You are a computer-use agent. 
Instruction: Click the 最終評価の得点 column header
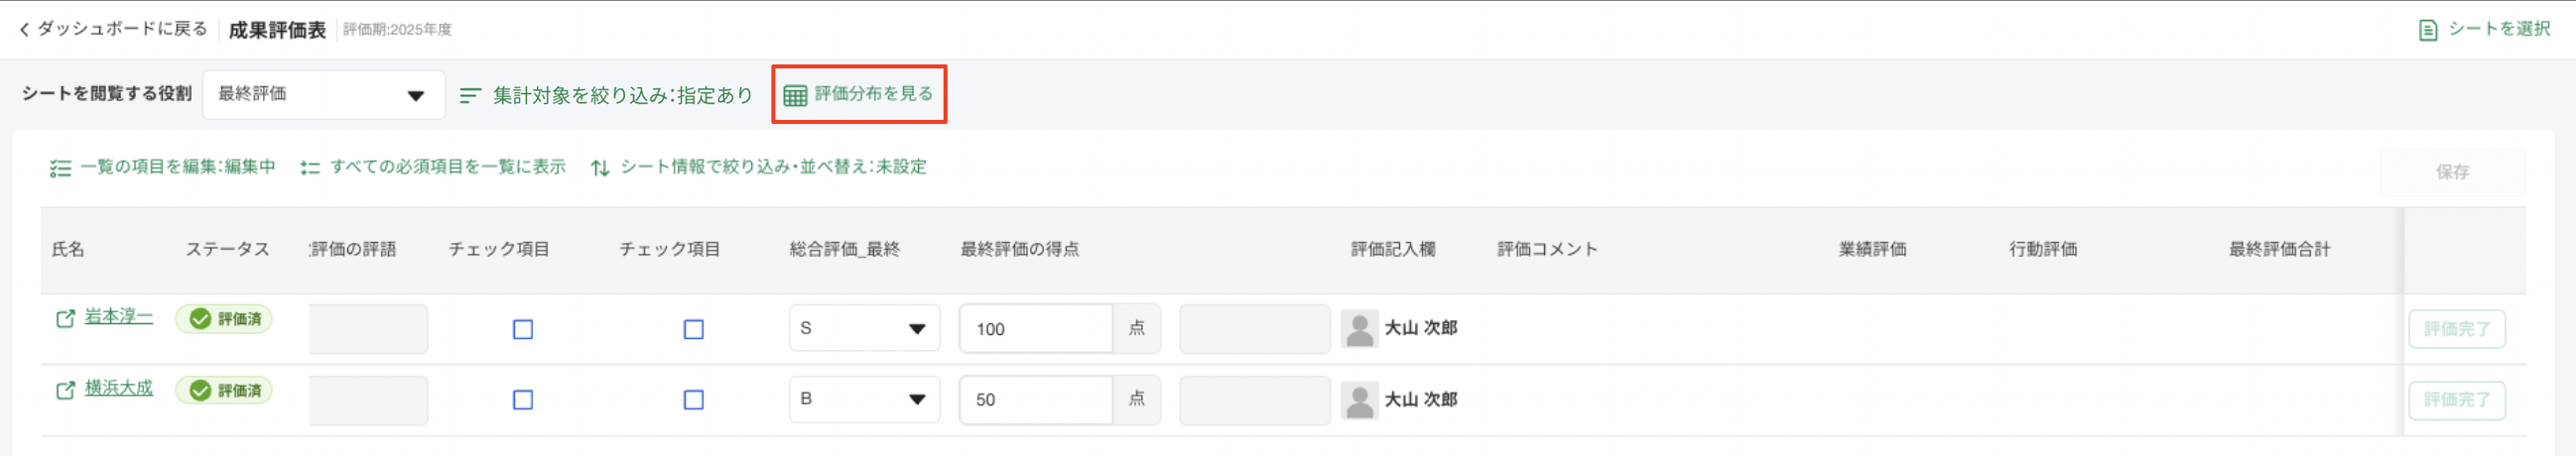(1019, 249)
